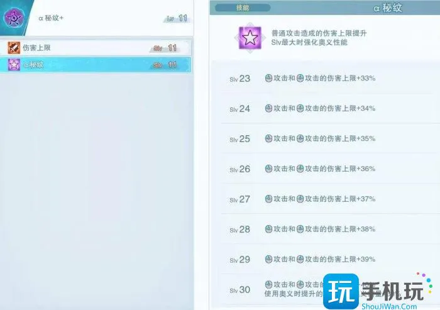The height and width of the screenshot is (310, 440).
Task: Click the description 普通攻击造成的伤害上限提升
Action: [319, 33]
